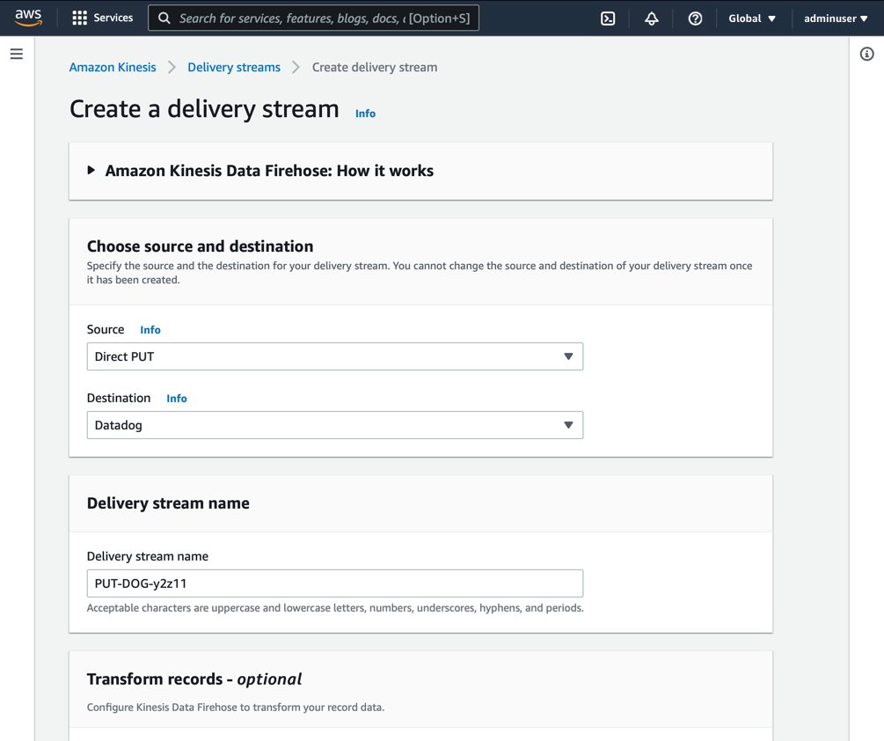884x741 pixels.
Task: Open the Global region selector
Action: 752,18
